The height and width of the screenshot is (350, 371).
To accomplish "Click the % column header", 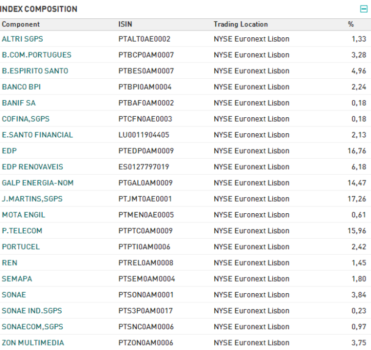I will [x=351, y=24].
